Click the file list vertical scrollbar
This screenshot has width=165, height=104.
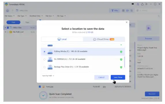135,65
